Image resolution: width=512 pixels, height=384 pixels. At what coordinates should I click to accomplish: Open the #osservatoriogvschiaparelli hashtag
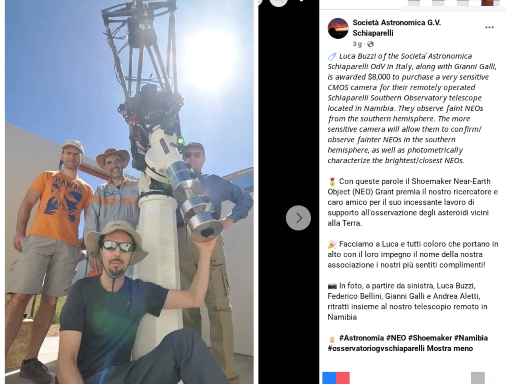(376, 348)
